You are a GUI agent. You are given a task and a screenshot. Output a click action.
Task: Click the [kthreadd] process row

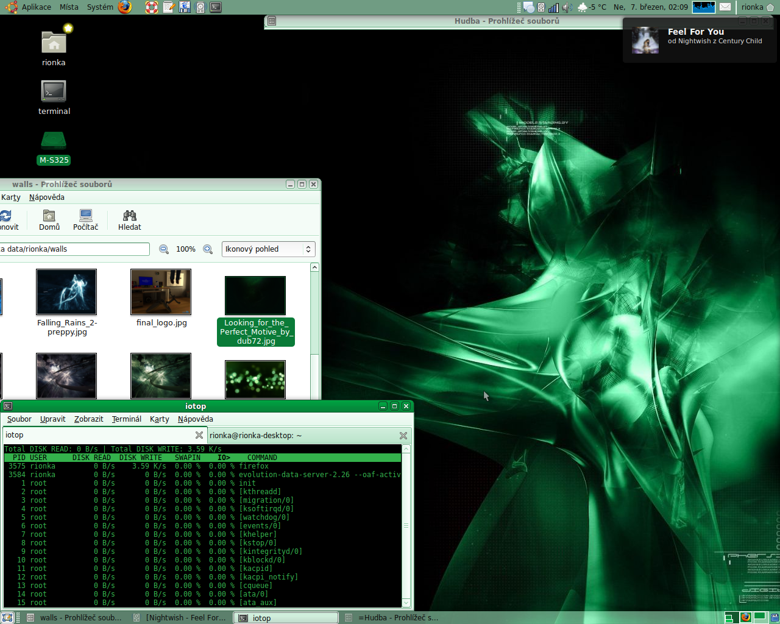click(202, 492)
